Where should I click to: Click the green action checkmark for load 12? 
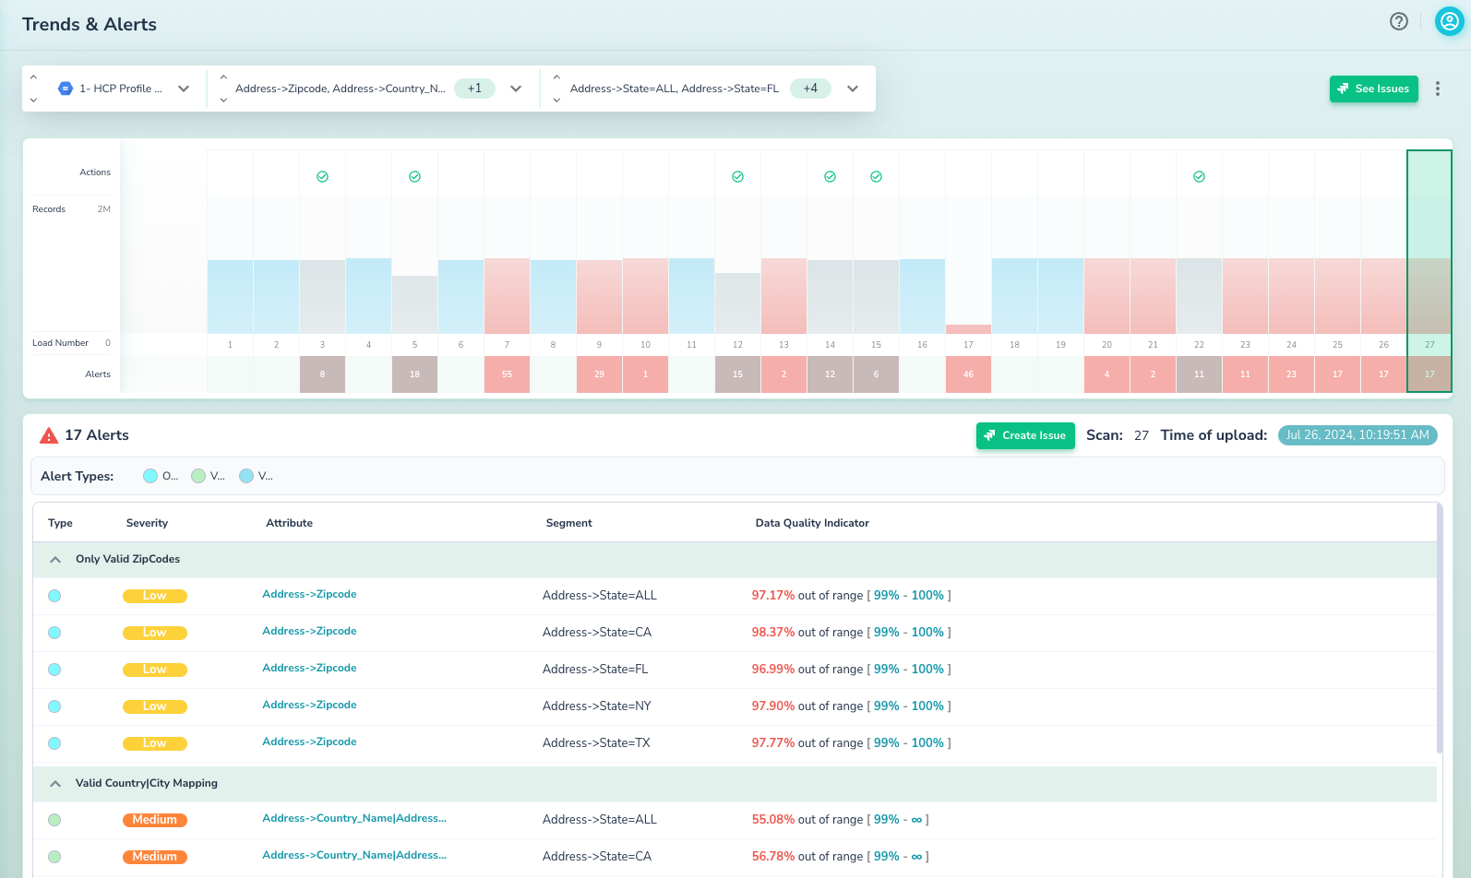(x=737, y=176)
